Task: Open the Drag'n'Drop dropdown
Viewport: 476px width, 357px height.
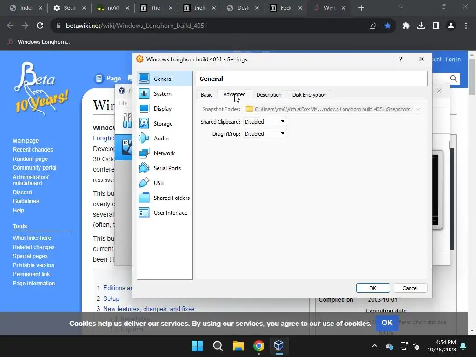Action: point(265,134)
